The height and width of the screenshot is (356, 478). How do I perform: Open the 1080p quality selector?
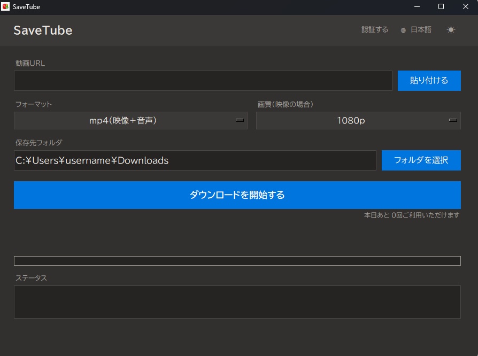pos(358,121)
